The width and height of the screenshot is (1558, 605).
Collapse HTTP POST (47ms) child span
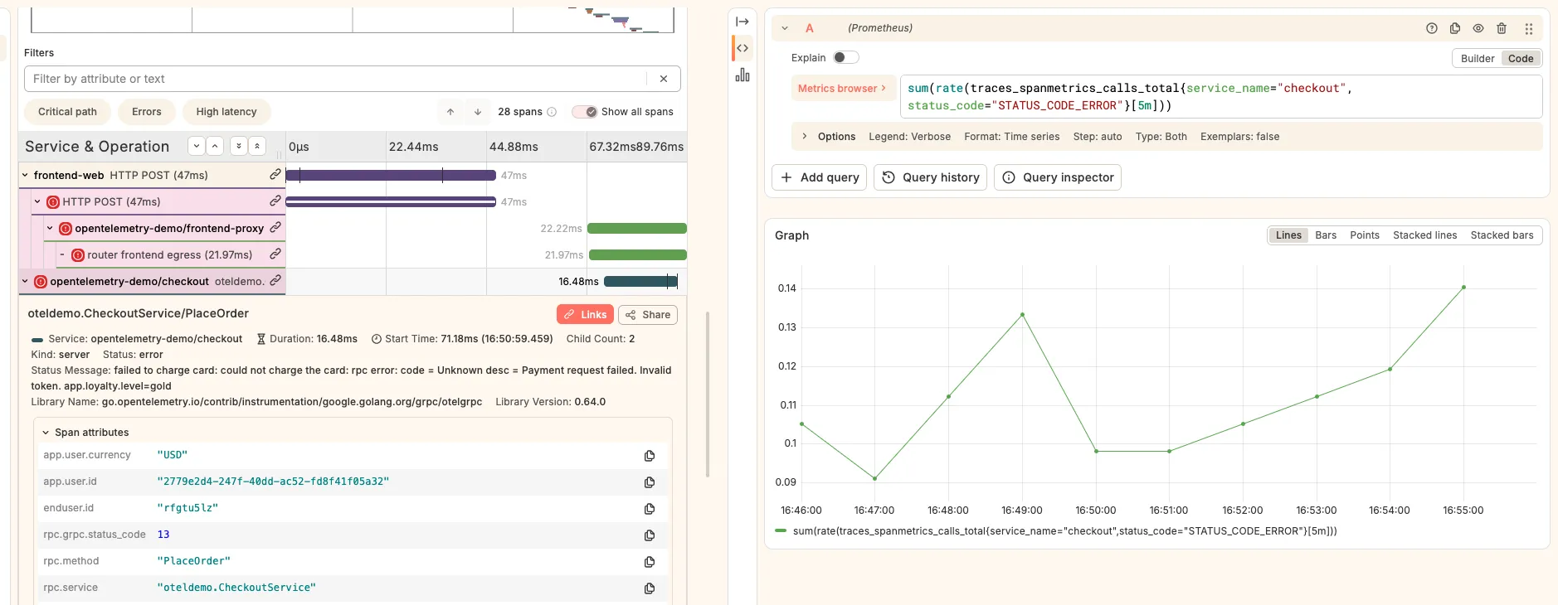[37, 201]
